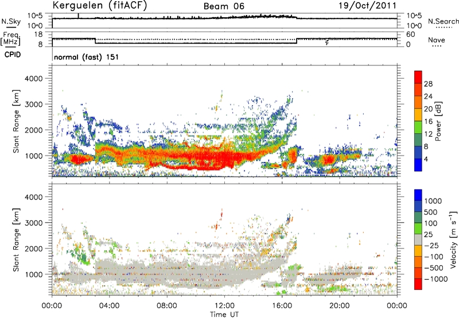Screen dimensions: 459x318
Task: Click the dotted line sample under N.Search
Action: tap(444, 28)
